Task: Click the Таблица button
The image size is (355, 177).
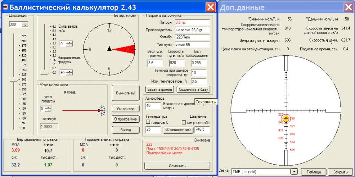Action: pyautogui.click(x=314, y=171)
